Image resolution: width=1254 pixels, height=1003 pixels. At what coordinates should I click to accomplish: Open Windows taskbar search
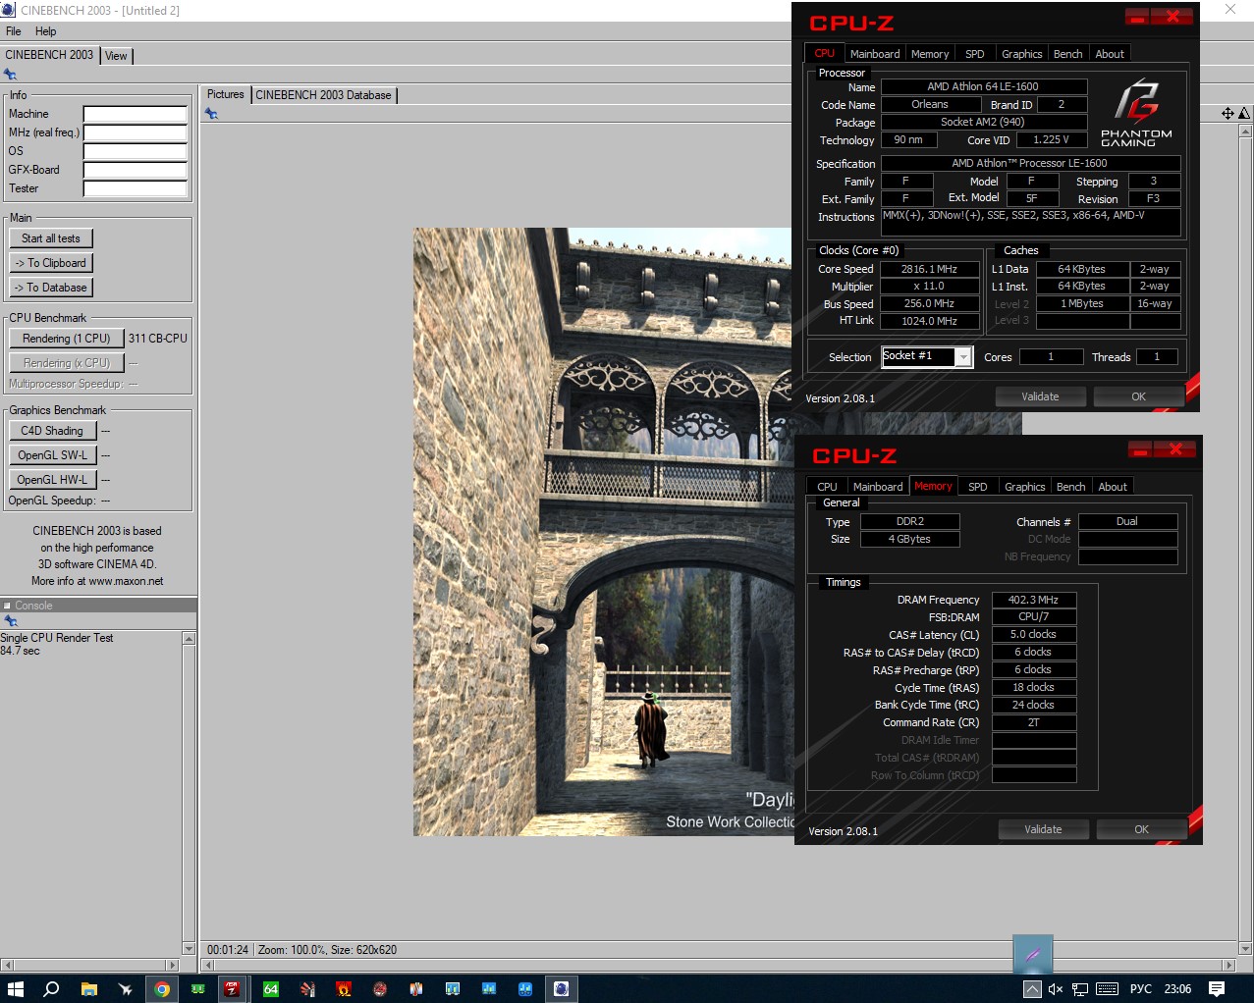pos(52,988)
